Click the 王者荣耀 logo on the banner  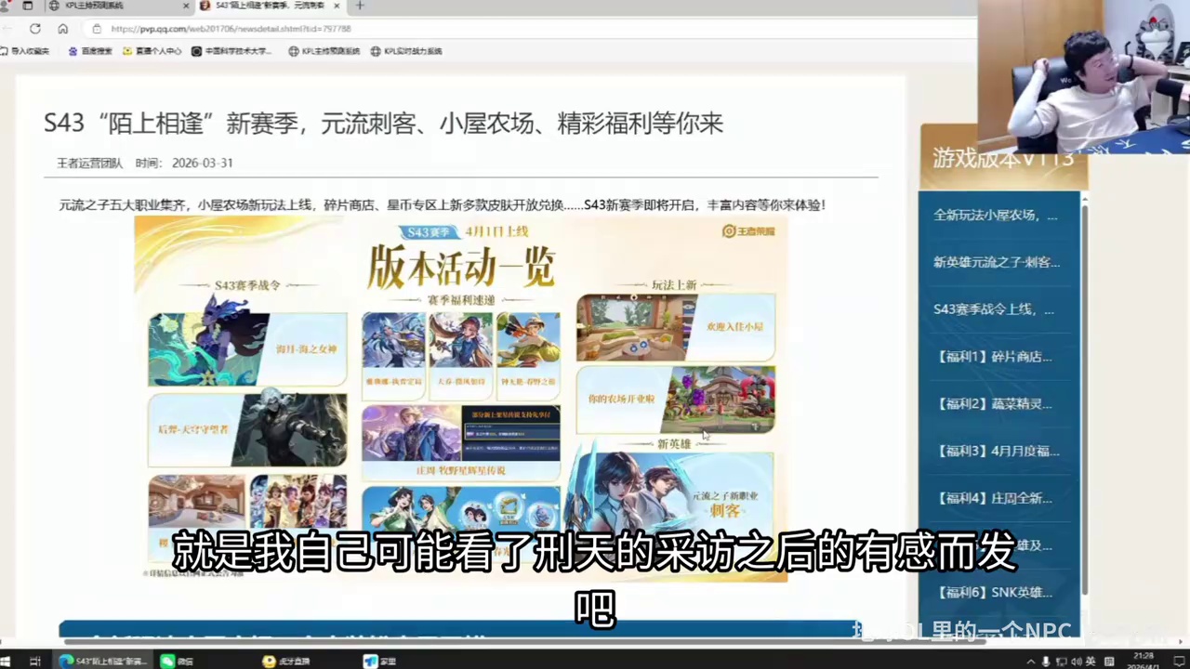point(747,230)
